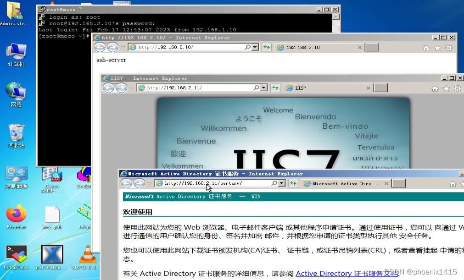Close the Microsoft Active Dire... tab
Image resolution: width=464 pixels, height=280 pixels.
pyautogui.click(x=386, y=183)
